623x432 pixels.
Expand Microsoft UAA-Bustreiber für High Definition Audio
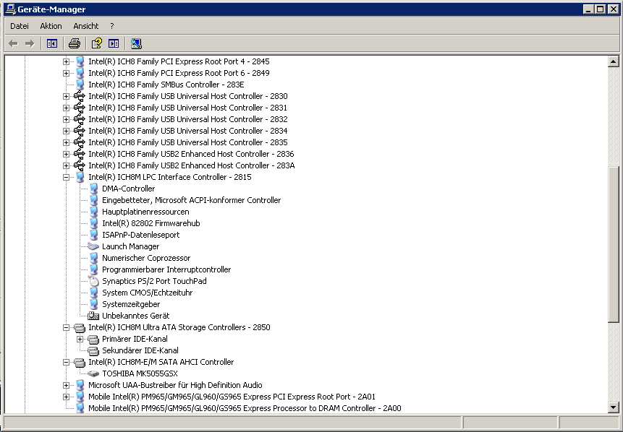click(67, 385)
